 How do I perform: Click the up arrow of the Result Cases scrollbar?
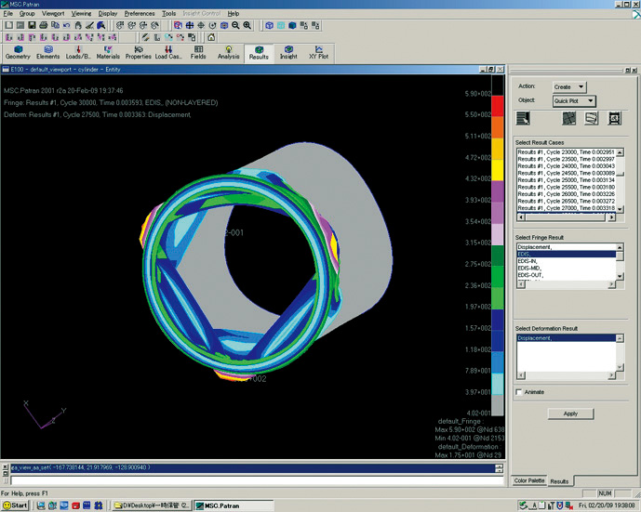(x=621, y=152)
